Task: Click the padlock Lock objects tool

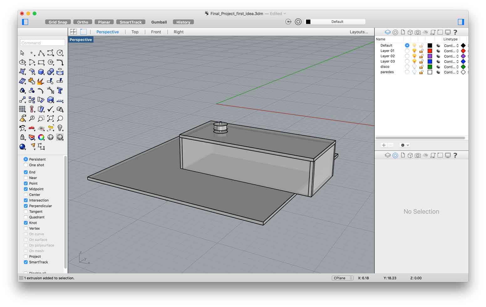Action: (22, 137)
